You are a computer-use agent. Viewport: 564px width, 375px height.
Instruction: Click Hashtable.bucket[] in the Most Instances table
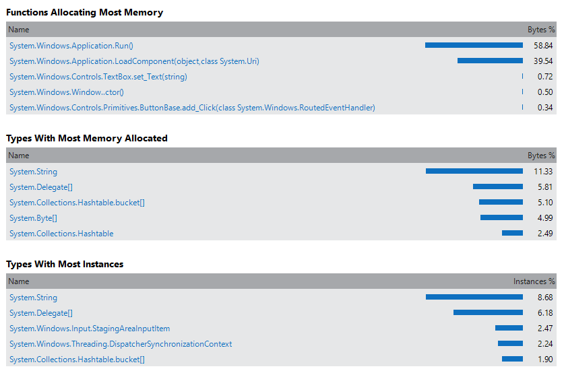(77, 360)
